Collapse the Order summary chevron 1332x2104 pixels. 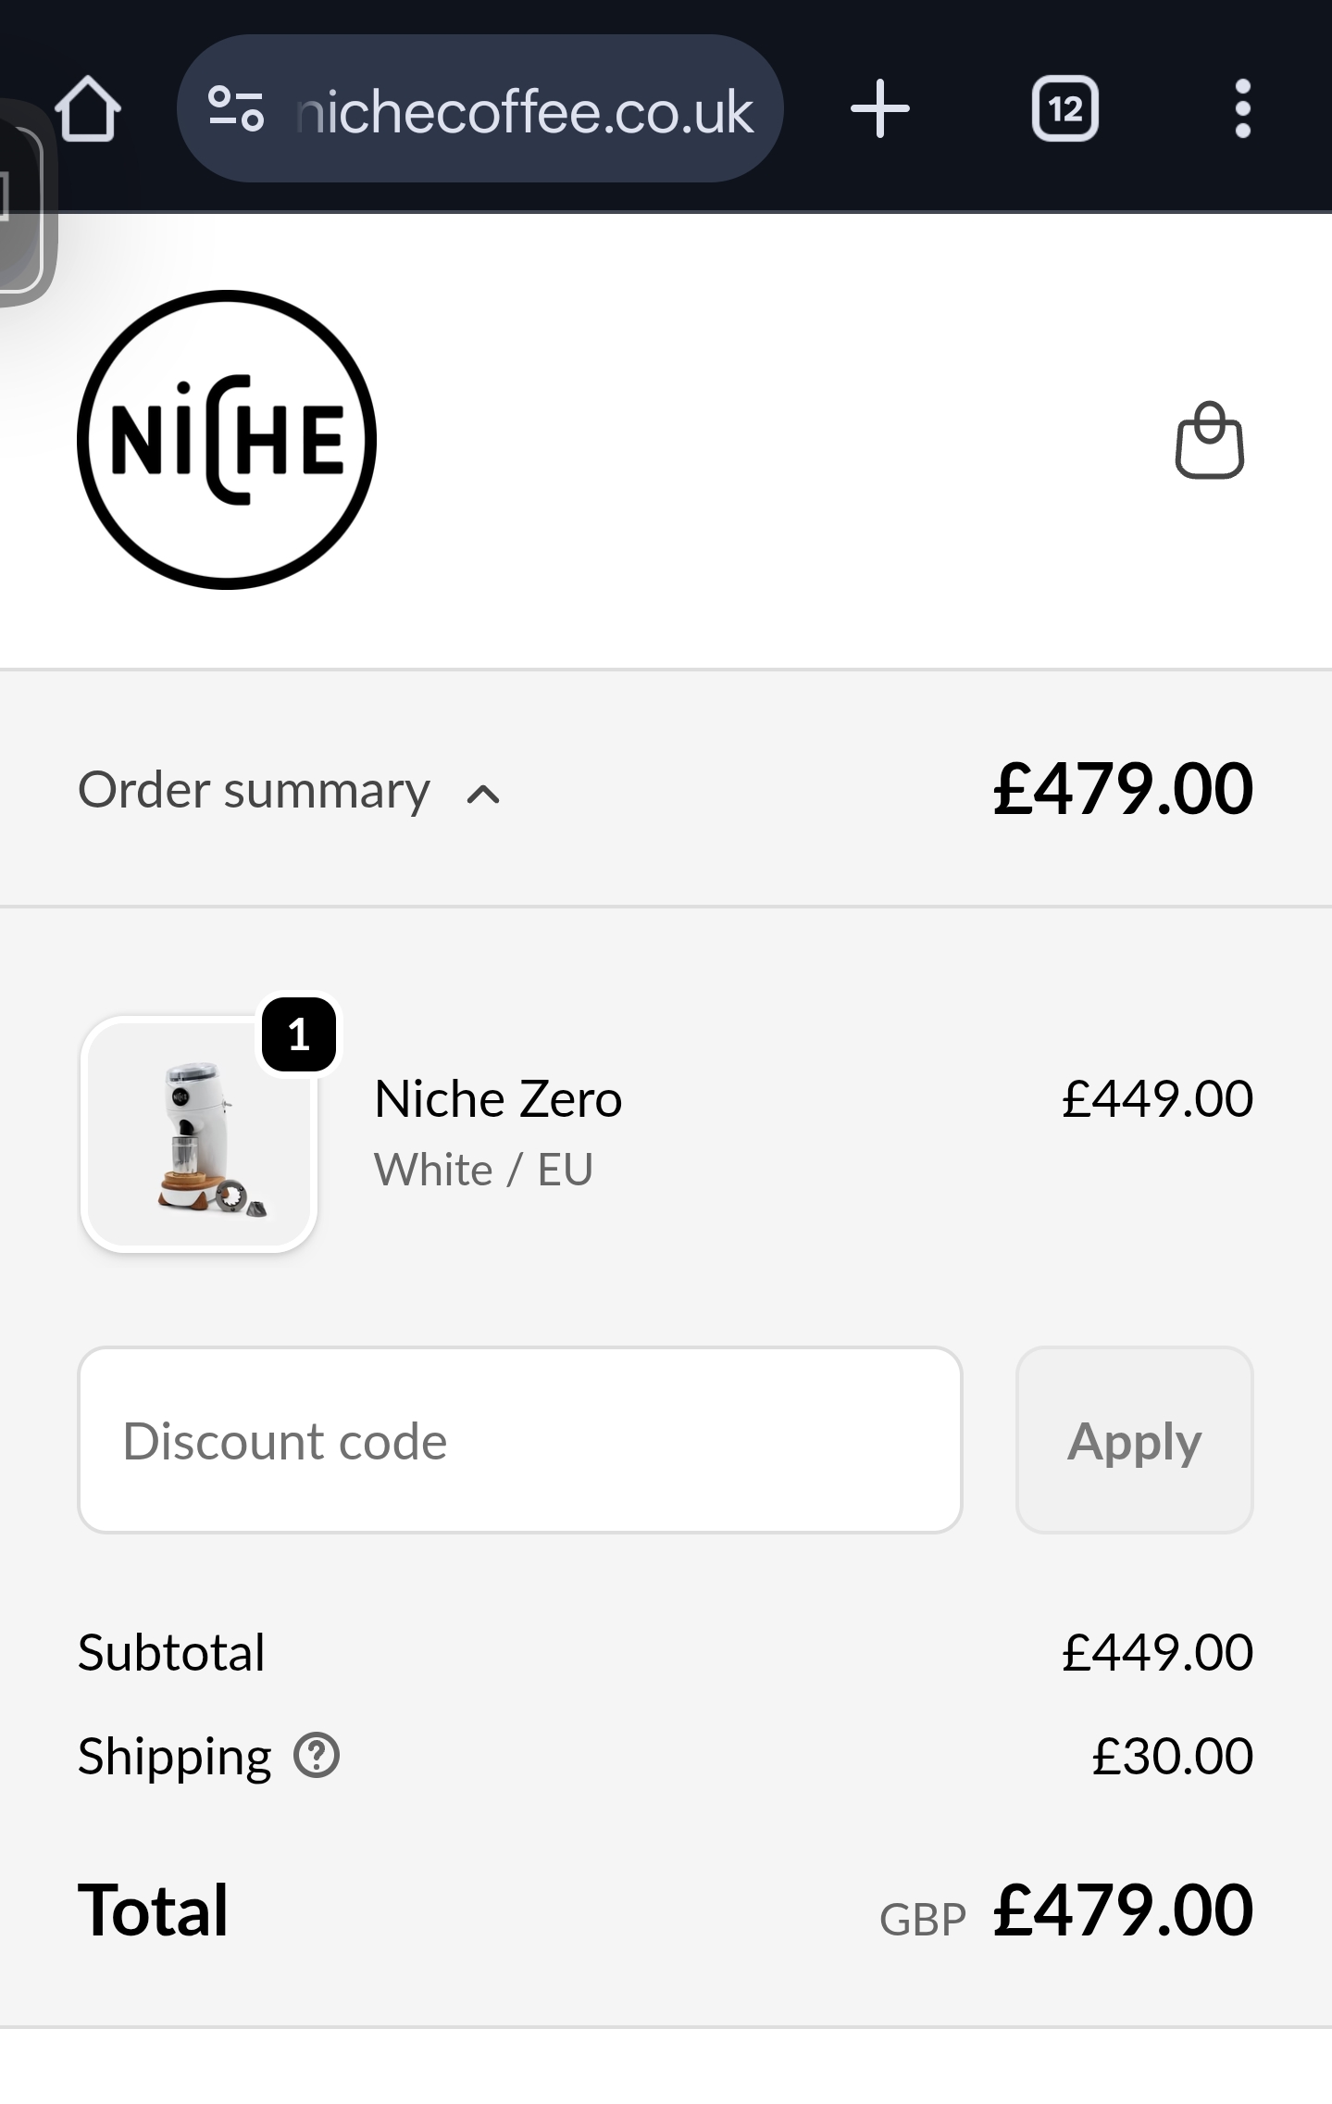pos(483,794)
